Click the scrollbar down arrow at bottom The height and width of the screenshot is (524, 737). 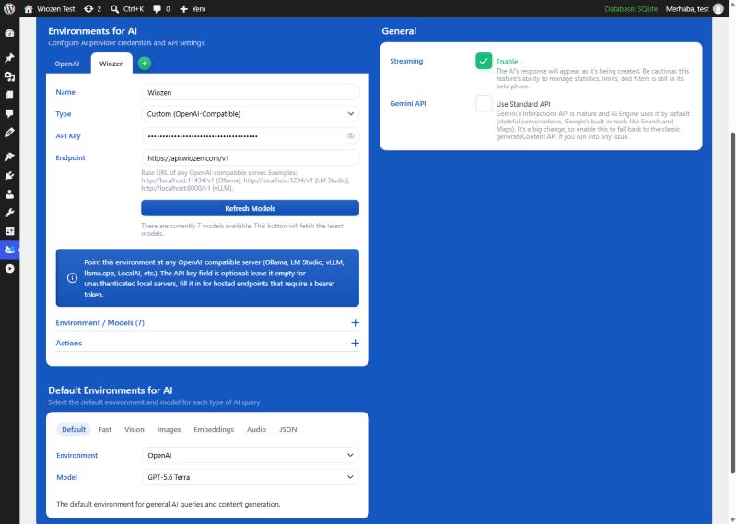click(x=732, y=519)
